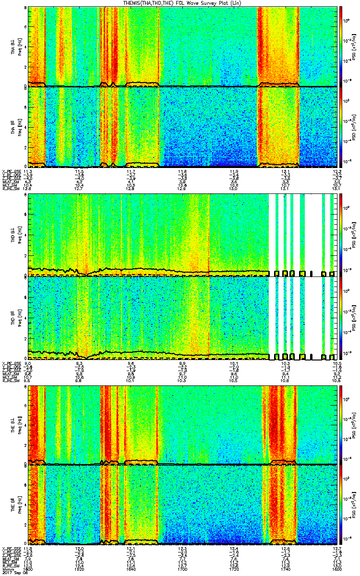Viewport: 360px width, 576px height.
Task: Click the widest white data gap in THD B-perpendicular
Action: coord(313,235)
